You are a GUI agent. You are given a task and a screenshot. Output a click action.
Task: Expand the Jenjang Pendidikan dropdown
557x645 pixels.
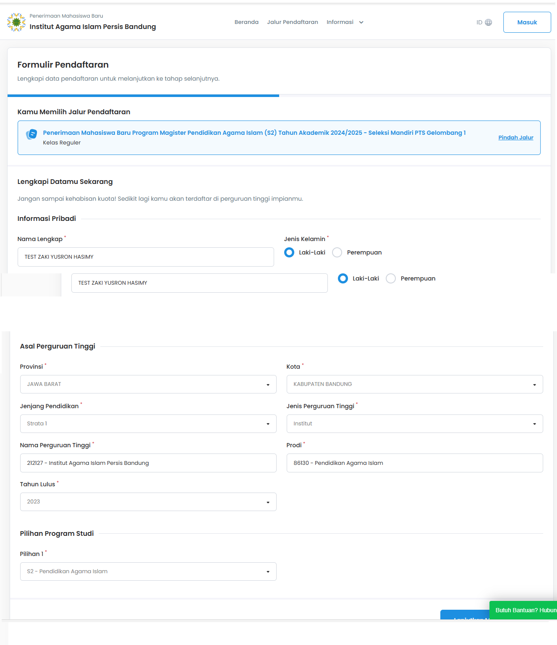point(148,424)
